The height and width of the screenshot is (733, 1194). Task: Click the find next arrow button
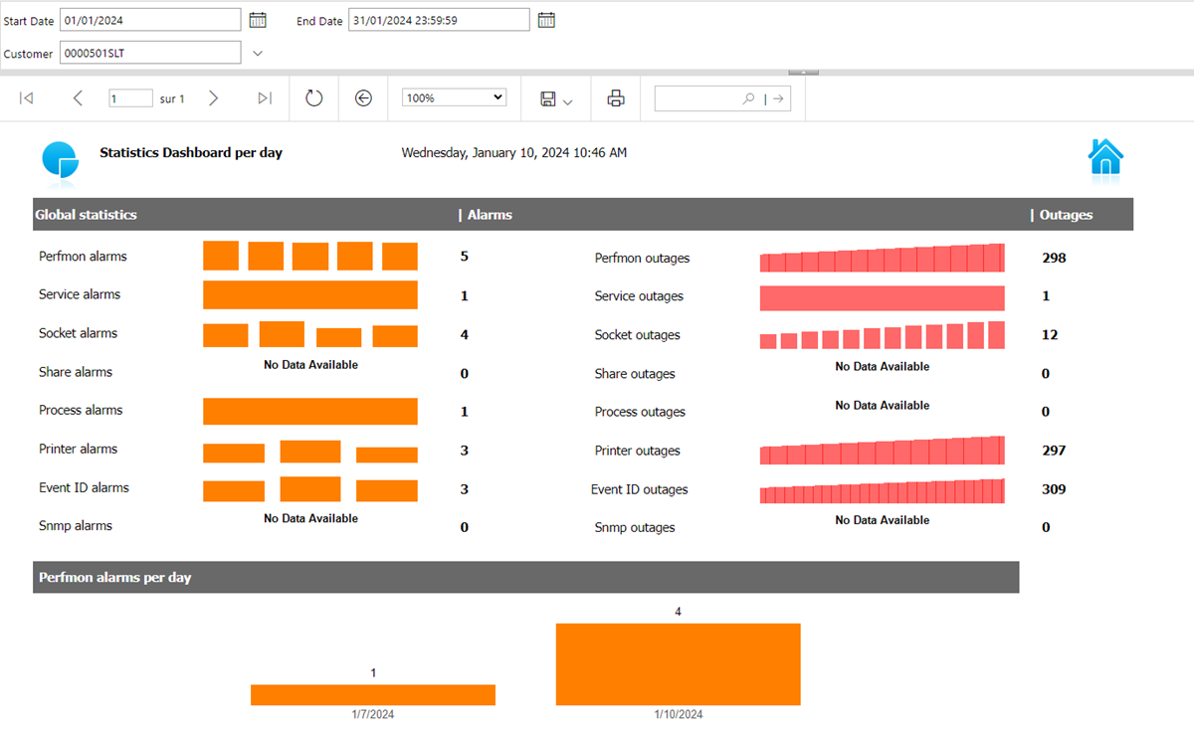(x=778, y=98)
